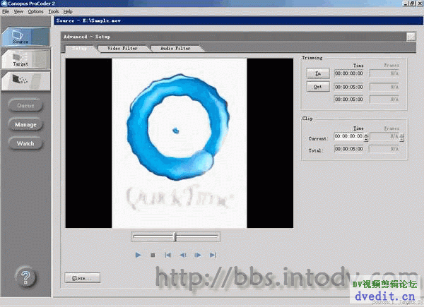This screenshot has height=307, width=424.
Task: Open the Source panel icon
Action: point(25,37)
